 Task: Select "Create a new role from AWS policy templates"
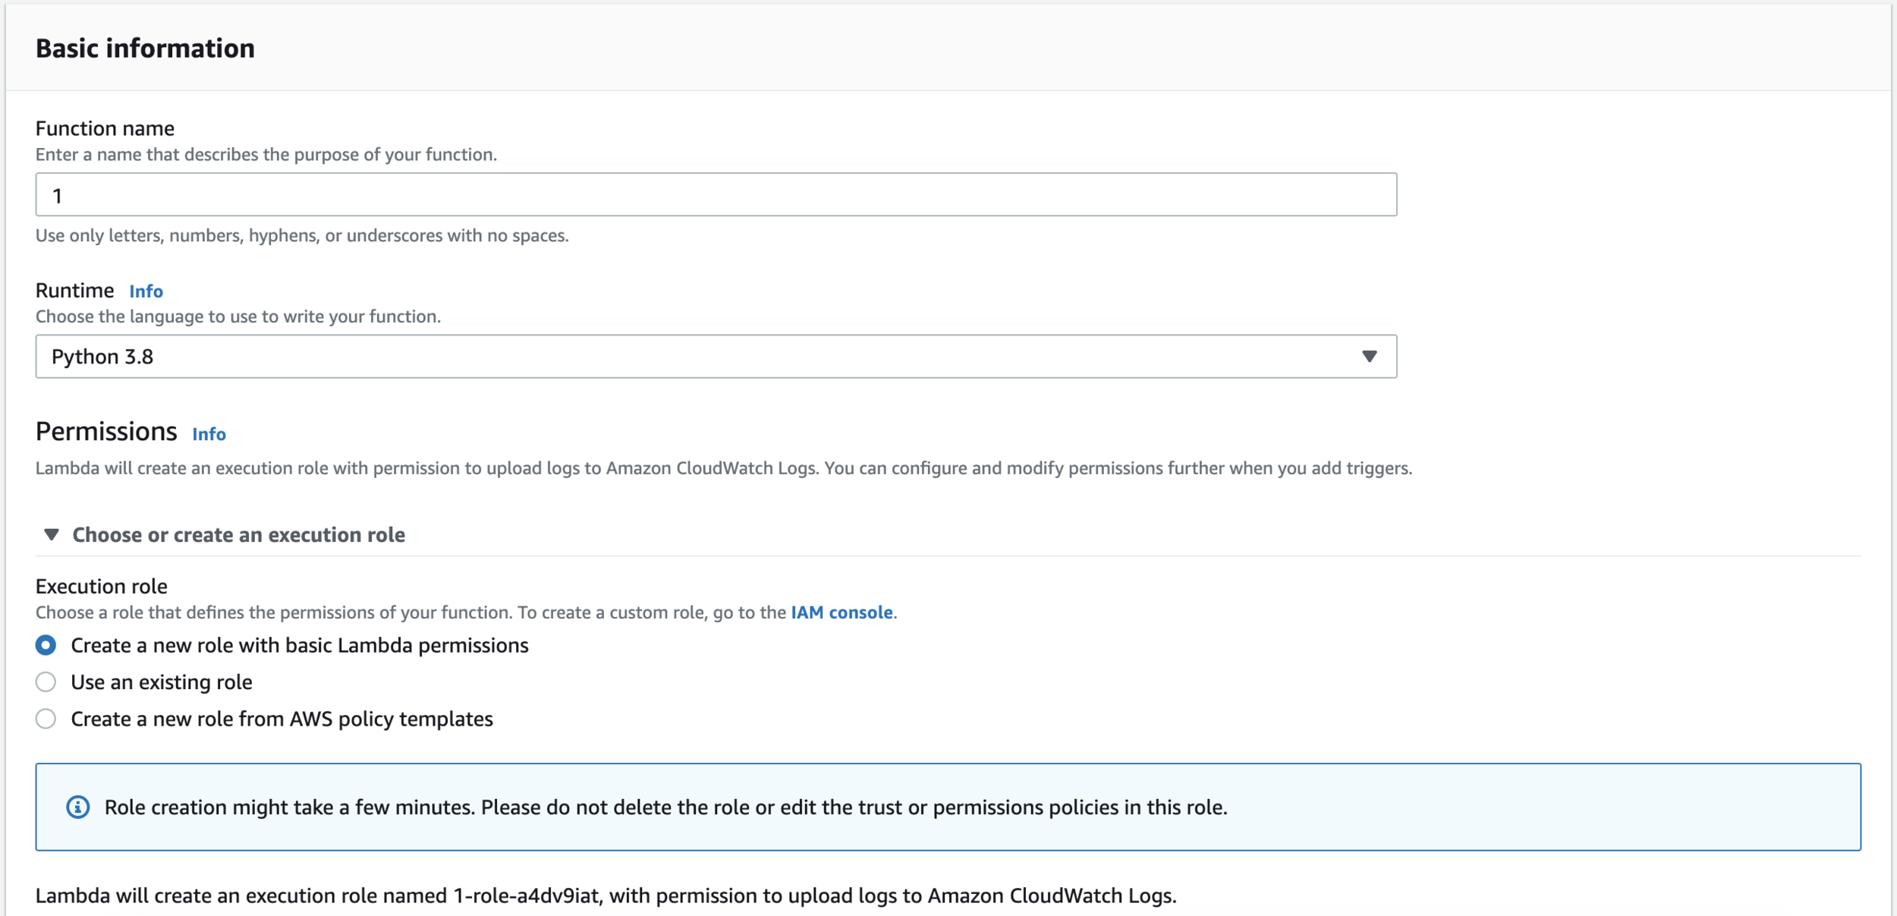point(46,718)
